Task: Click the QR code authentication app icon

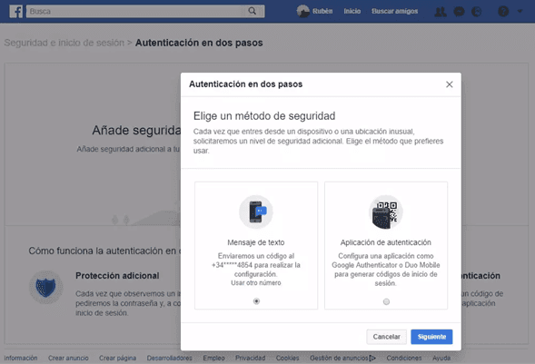Action: 386,212
